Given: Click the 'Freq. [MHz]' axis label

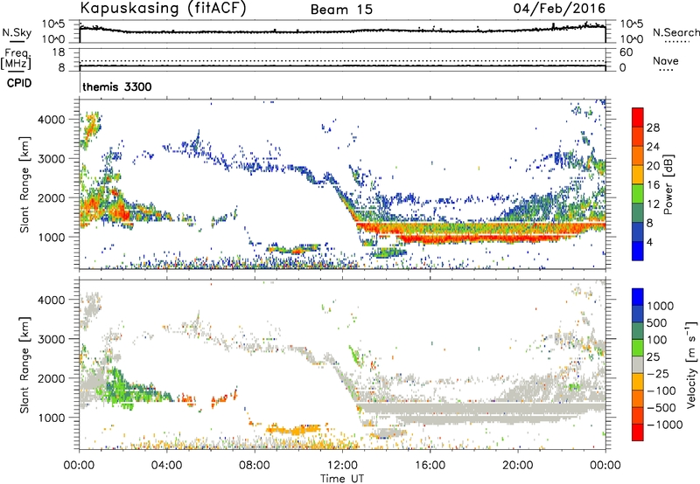Looking at the screenshot, I should [x=16, y=59].
